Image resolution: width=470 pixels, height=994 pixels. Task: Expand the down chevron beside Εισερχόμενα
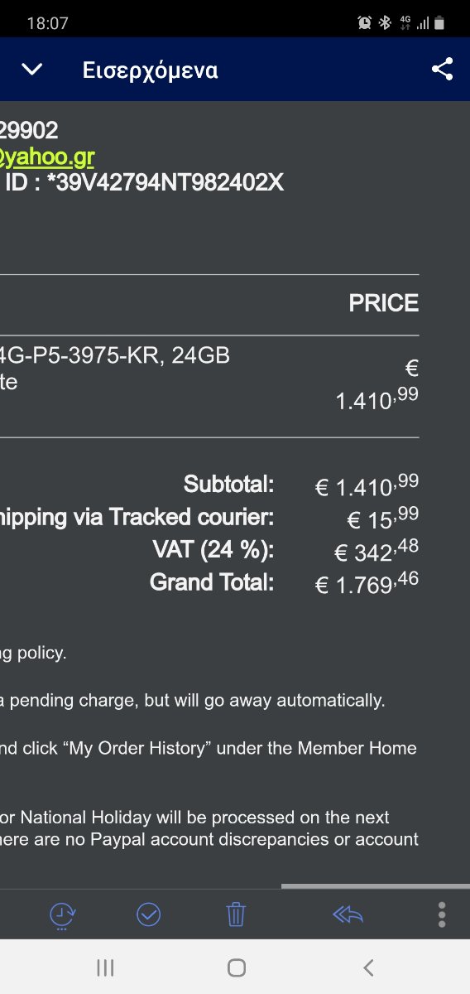(x=31, y=70)
